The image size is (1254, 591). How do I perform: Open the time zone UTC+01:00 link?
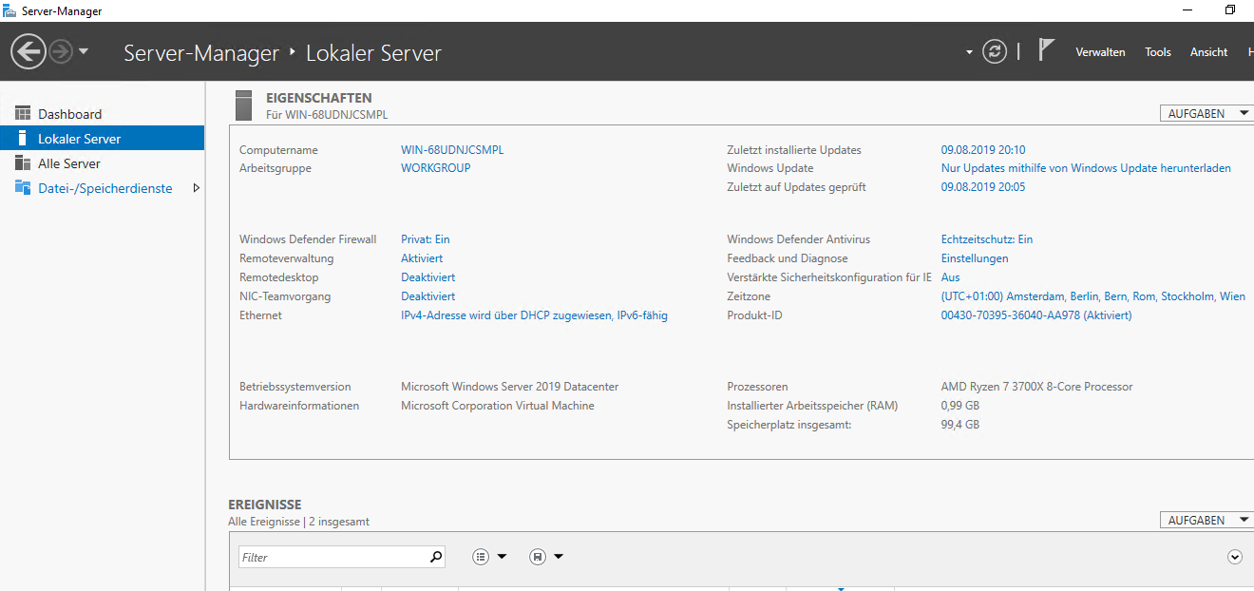click(1093, 296)
